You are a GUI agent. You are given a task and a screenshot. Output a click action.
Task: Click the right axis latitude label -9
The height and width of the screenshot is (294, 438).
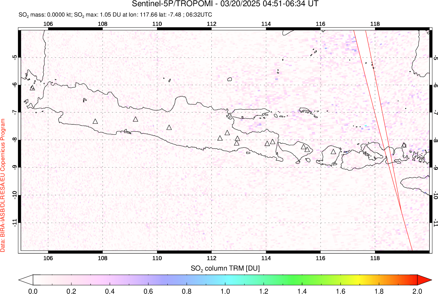(x=436, y=168)
